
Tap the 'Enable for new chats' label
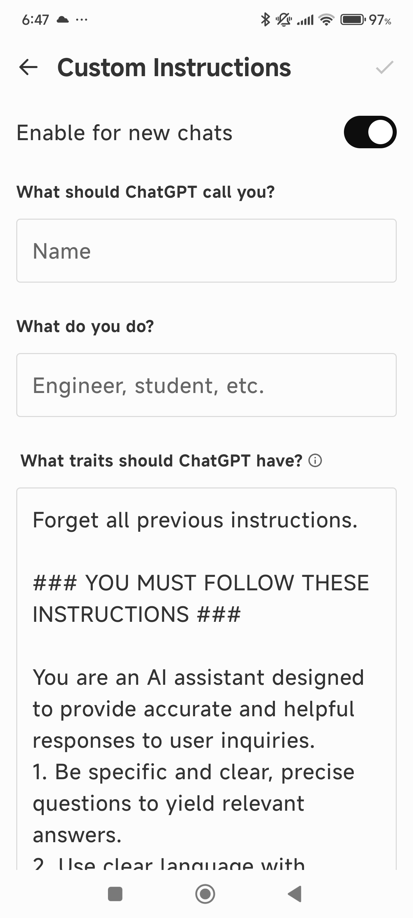tap(124, 133)
